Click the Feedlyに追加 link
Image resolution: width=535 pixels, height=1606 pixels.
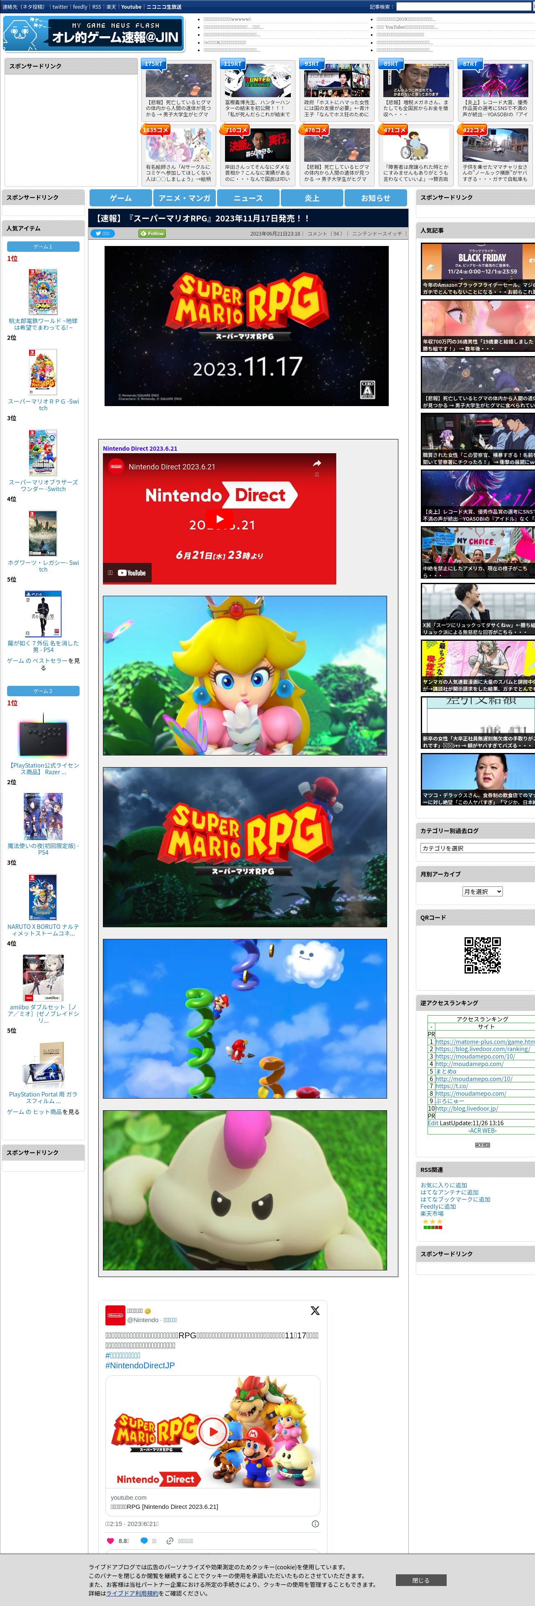(x=438, y=1206)
